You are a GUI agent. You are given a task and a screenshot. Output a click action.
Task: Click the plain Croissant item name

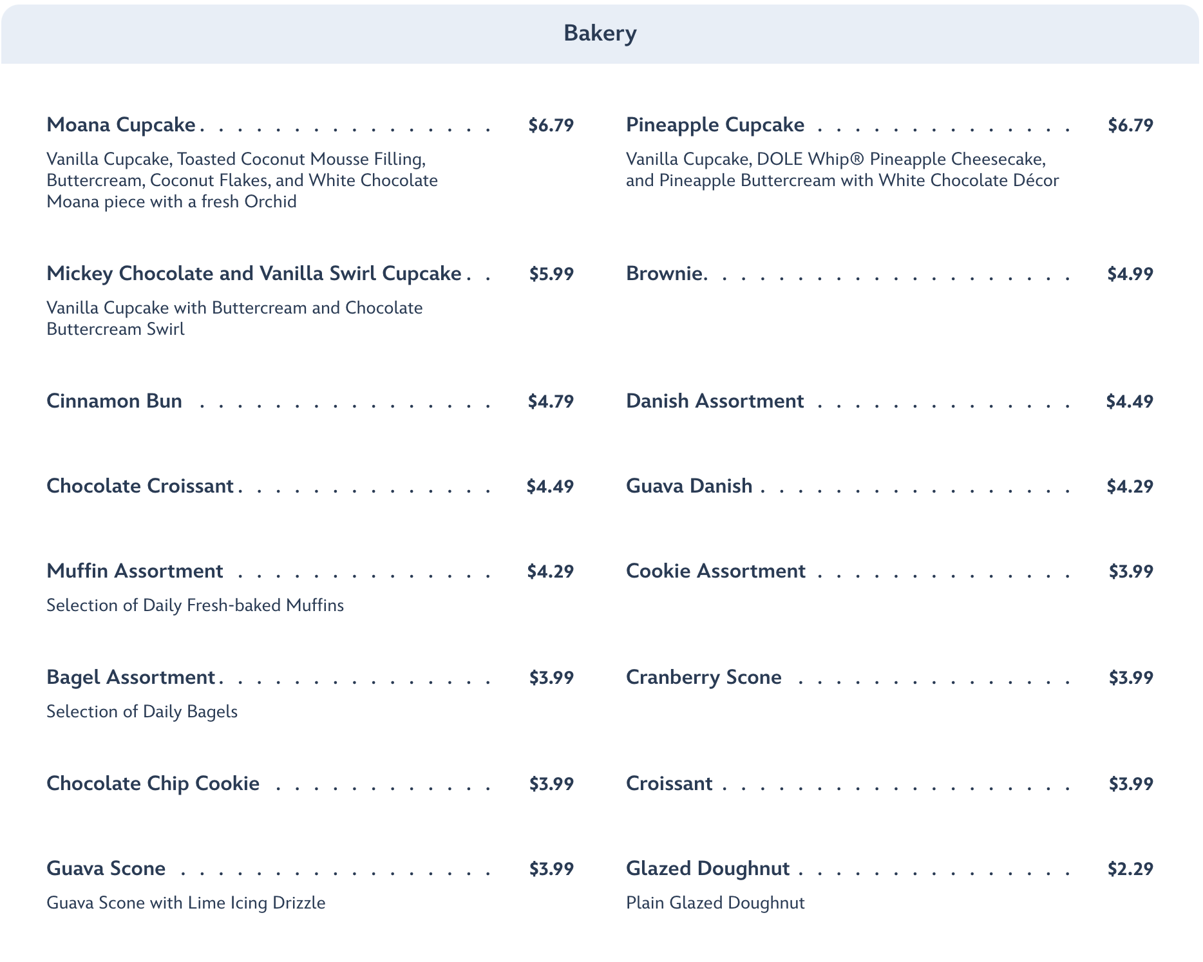coord(669,784)
